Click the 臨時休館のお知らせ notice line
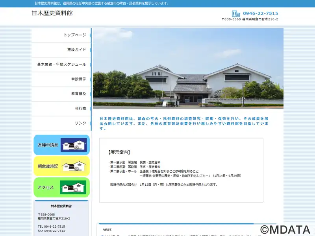The height and width of the screenshot is (236, 315). [x=164, y=184]
